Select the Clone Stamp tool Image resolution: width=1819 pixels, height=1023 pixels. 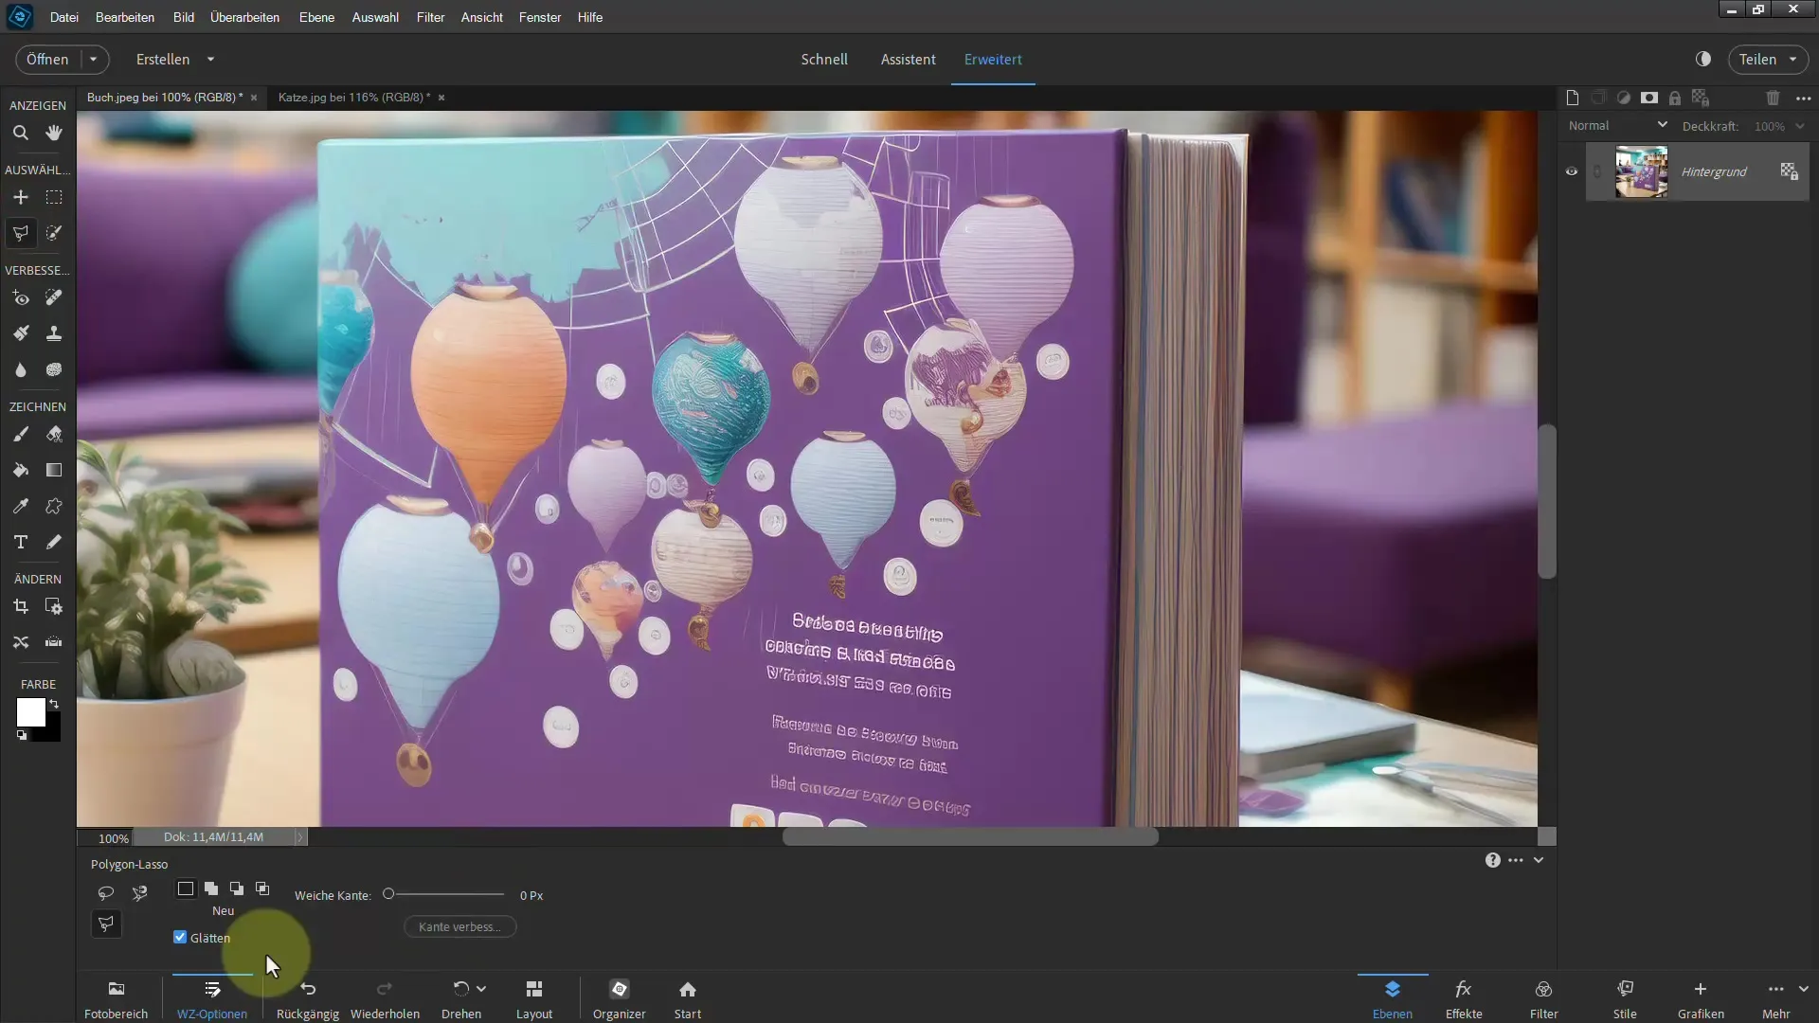pos(54,333)
